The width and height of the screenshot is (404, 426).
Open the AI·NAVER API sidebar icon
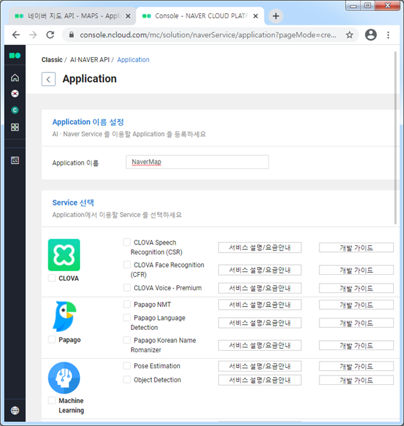[15, 161]
